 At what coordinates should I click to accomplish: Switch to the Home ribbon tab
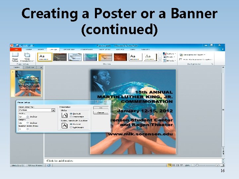click(28, 49)
